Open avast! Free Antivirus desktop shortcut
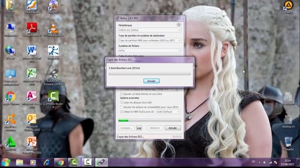Viewport: 300px width, 168px height. [10, 122]
